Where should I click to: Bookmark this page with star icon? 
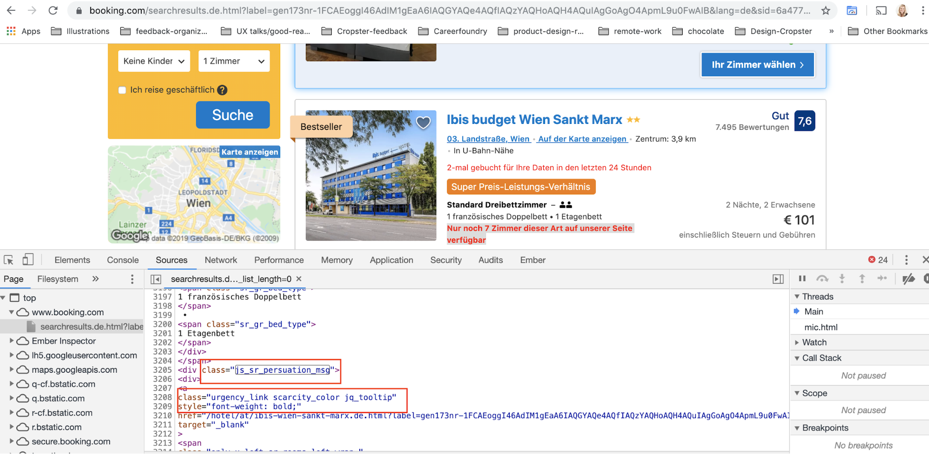[x=825, y=10]
